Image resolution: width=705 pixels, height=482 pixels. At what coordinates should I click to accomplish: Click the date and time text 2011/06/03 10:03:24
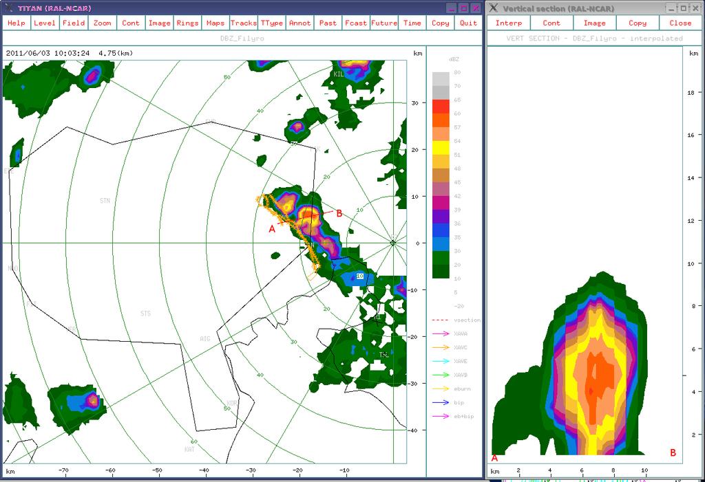[48, 53]
